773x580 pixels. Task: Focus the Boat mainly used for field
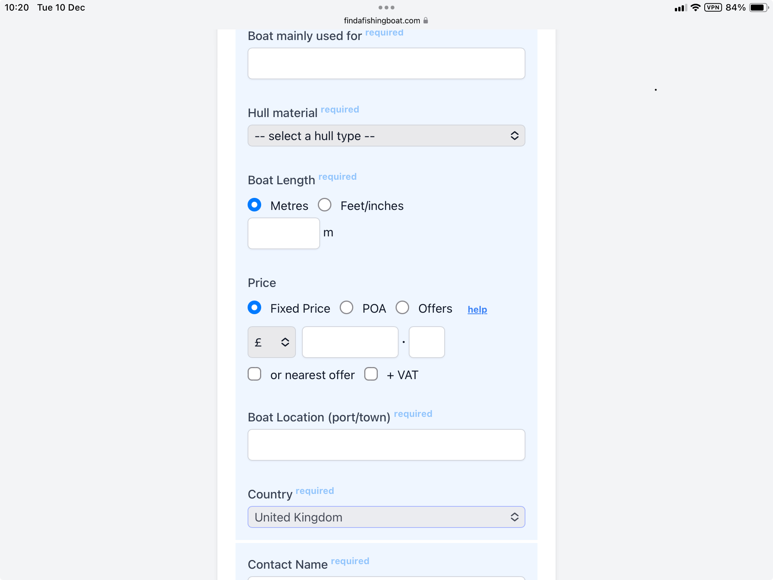pyautogui.click(x=386, y=63)
